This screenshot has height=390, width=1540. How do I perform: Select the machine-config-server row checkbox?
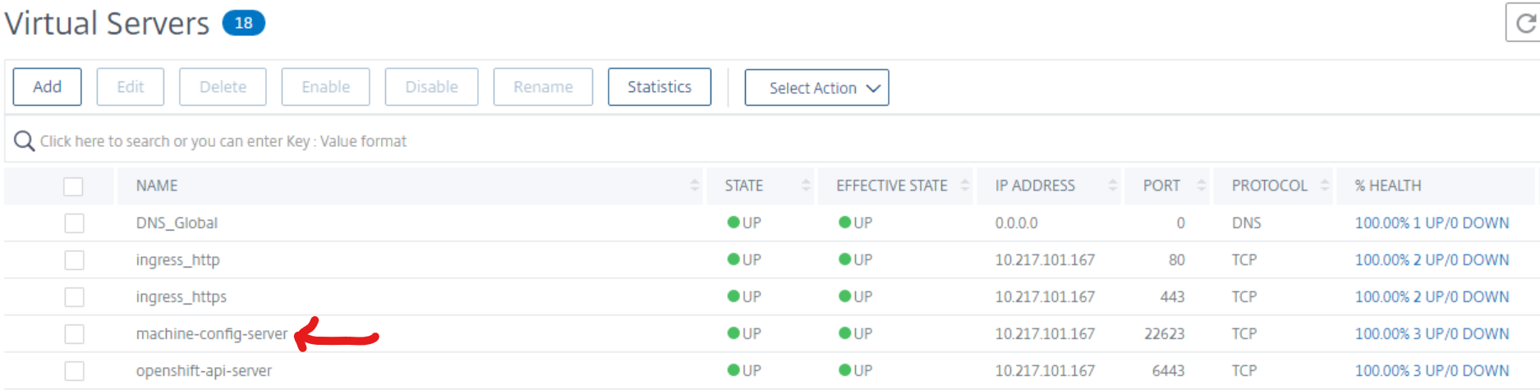[74, 334]
